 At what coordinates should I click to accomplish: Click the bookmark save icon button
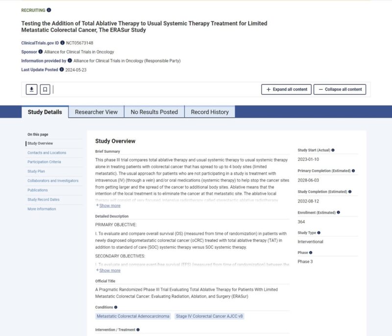pyautogui.click(x=45, y=89)
